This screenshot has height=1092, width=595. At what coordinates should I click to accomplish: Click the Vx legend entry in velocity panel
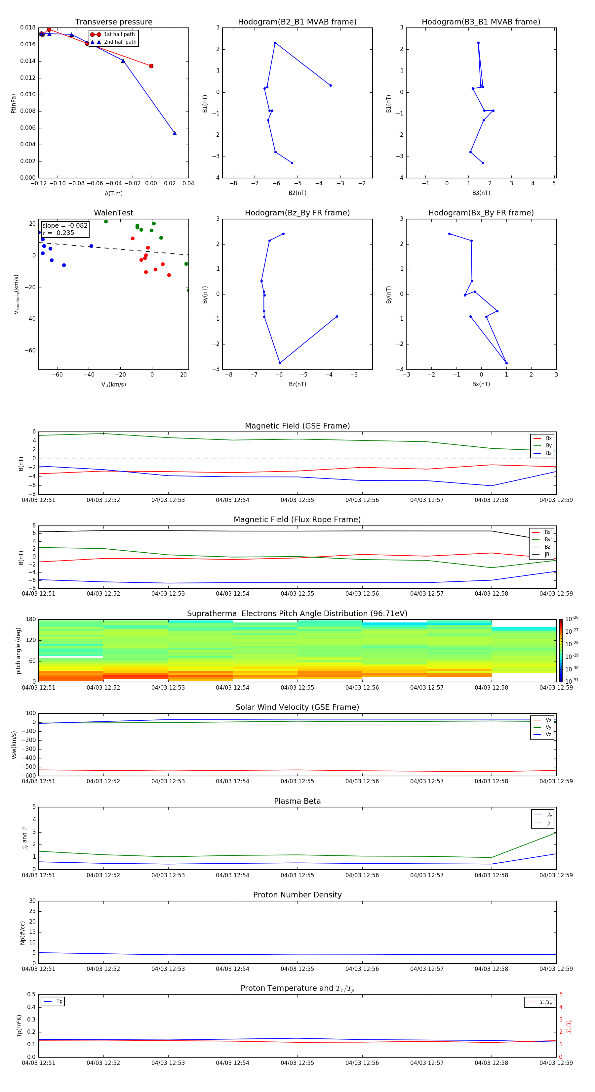coord(542,720)
